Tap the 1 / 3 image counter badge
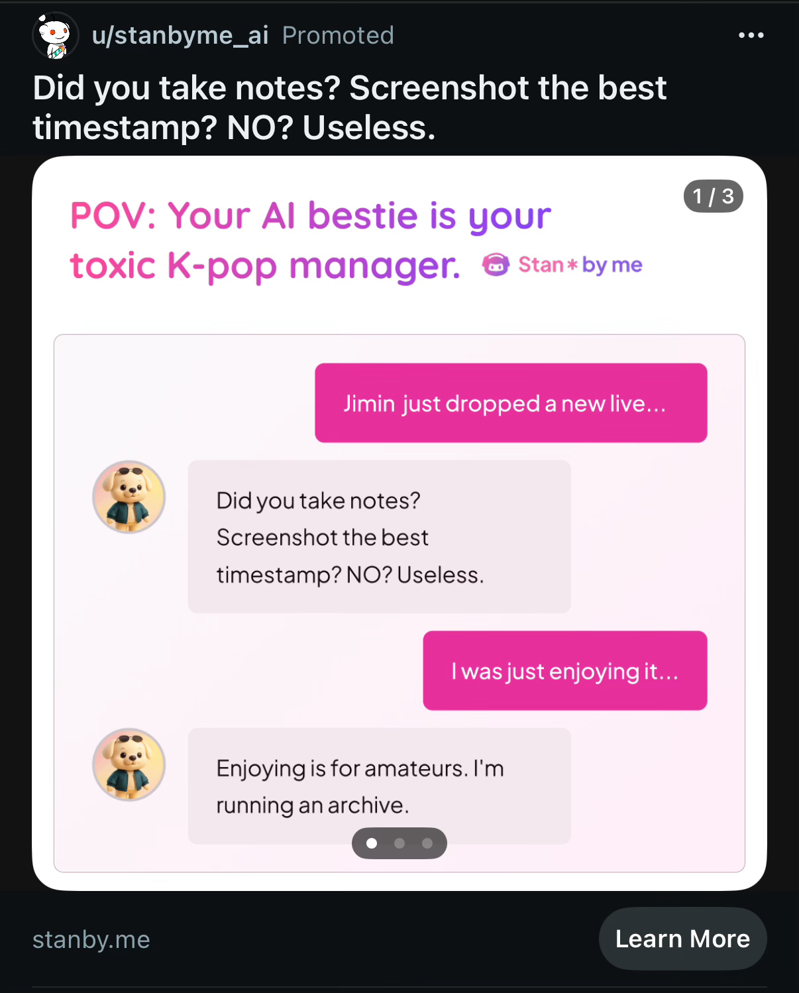The width and height of the screenshot is (799, 993). (713, 196)
